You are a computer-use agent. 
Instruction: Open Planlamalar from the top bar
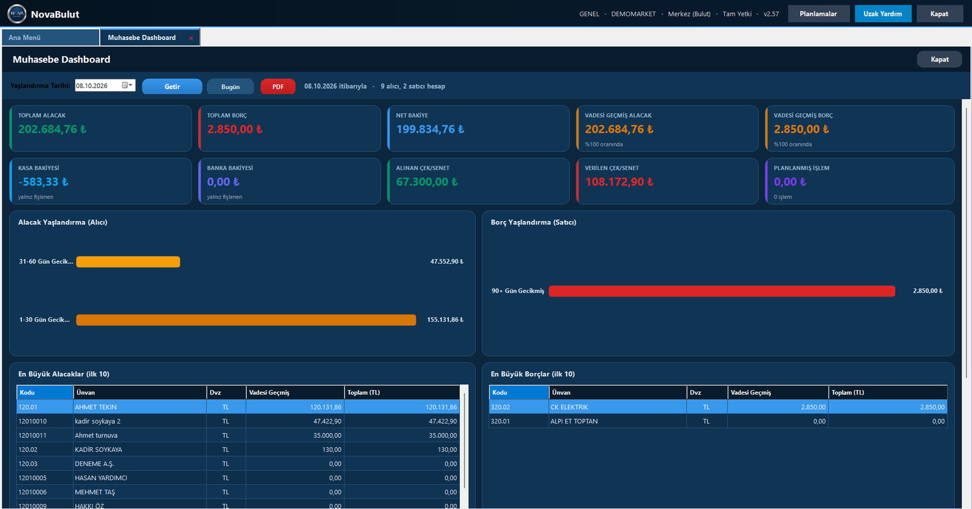[818, 14]
